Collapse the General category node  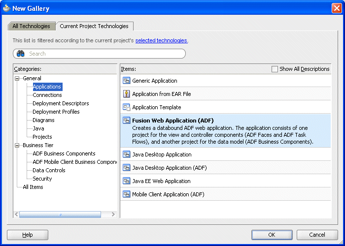(x=17, y=78)
